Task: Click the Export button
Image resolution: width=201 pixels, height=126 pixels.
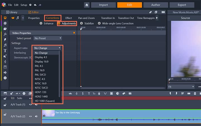Action: tap(182, 5)
